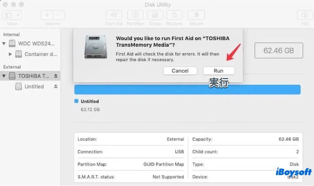Click the Partition toolbar icon
Viewport: 314px width, 186px height.
(135, 15)
